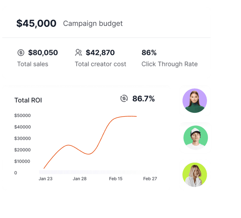This screenshot has height=218, width=241.
Task: Open the lime-background blonde creator avatar
Action: click(x=195, y=175)
